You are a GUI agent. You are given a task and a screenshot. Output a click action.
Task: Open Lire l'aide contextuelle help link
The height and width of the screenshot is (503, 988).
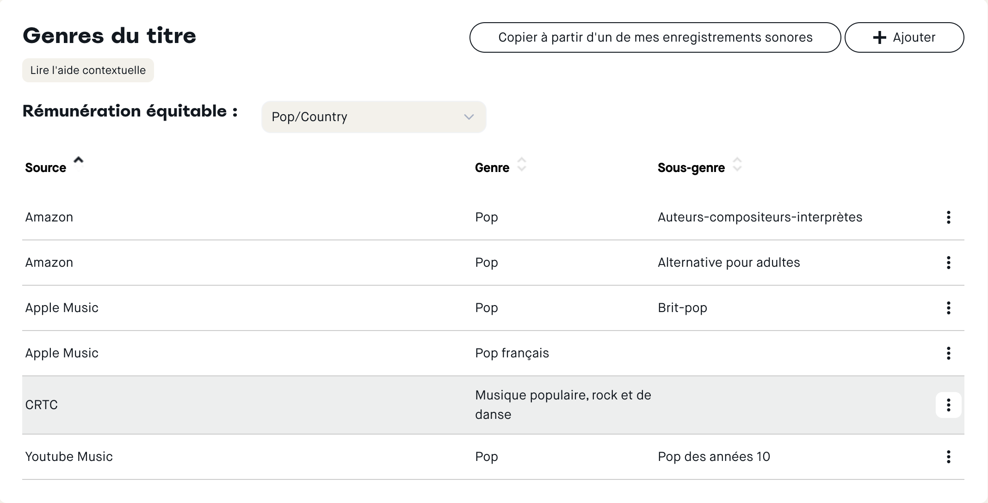88,70
